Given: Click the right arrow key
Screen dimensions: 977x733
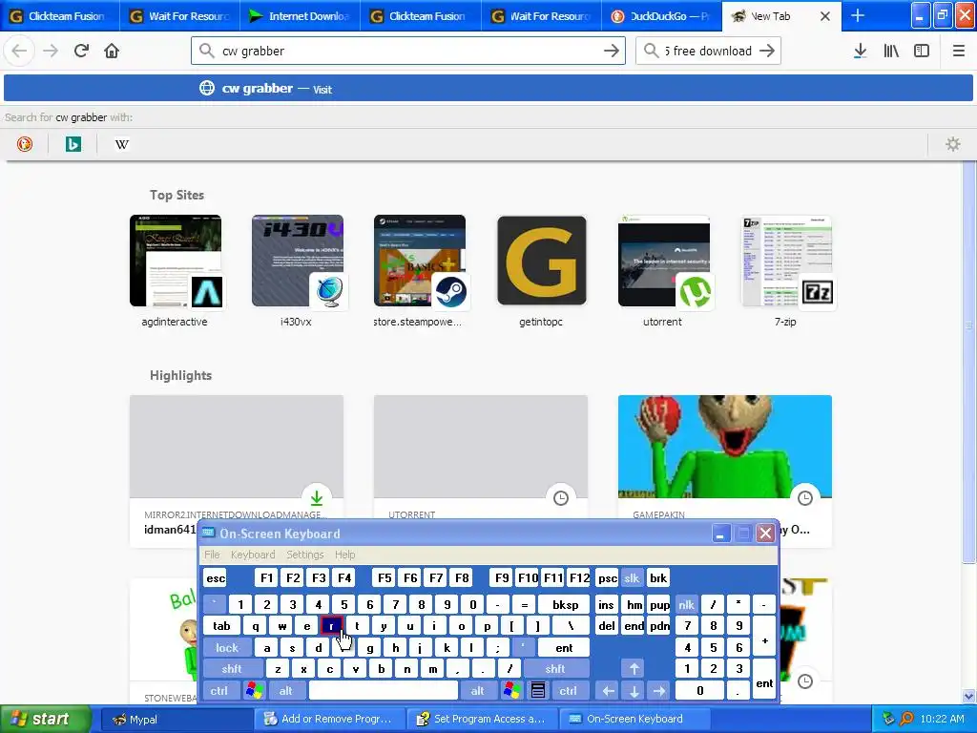Looking at the screenshot, I should [x=658, y=691].
